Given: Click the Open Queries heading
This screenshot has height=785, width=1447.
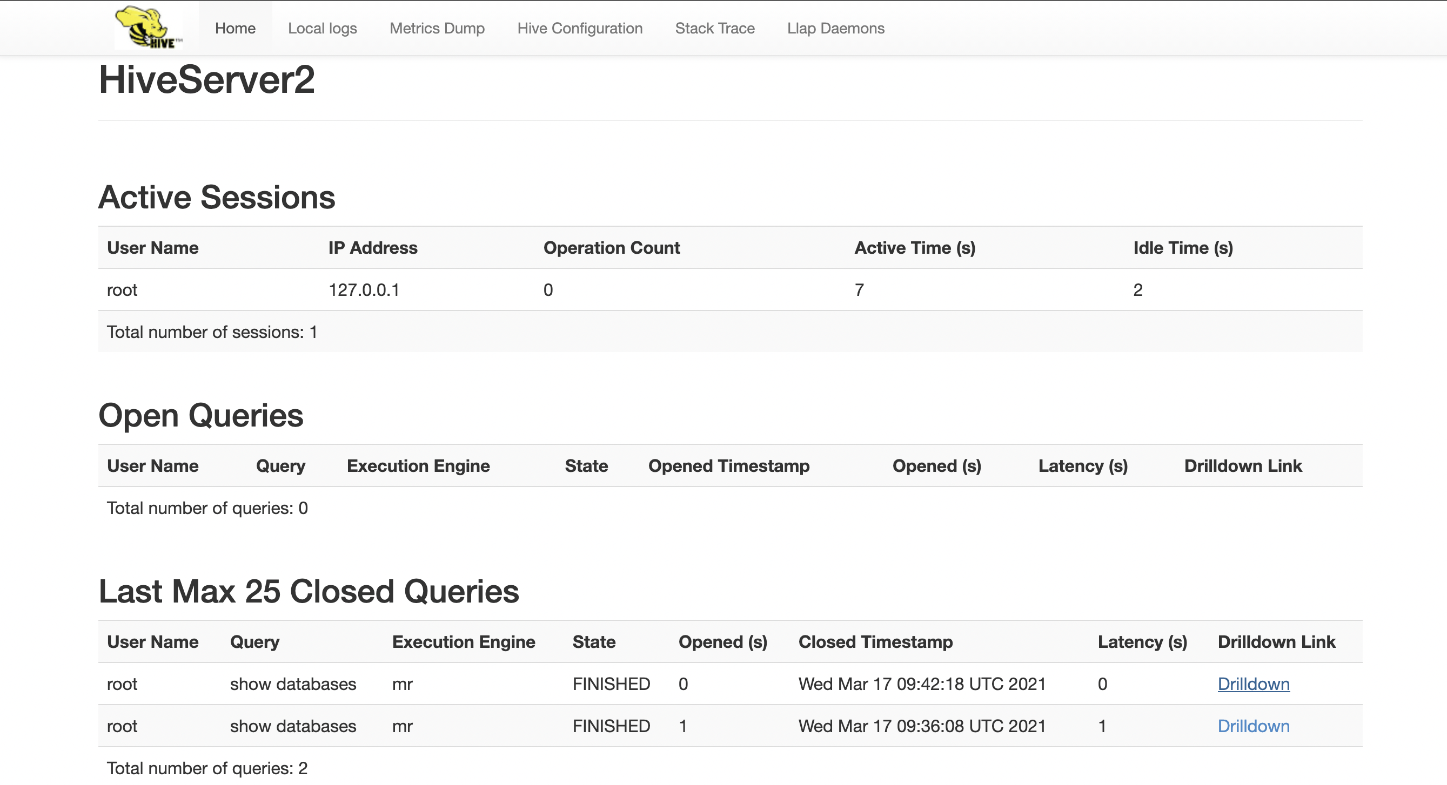Looking at the screenshot, I should 200,416.
